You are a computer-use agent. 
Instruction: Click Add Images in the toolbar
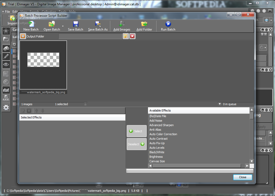click(x=122, y=26)
